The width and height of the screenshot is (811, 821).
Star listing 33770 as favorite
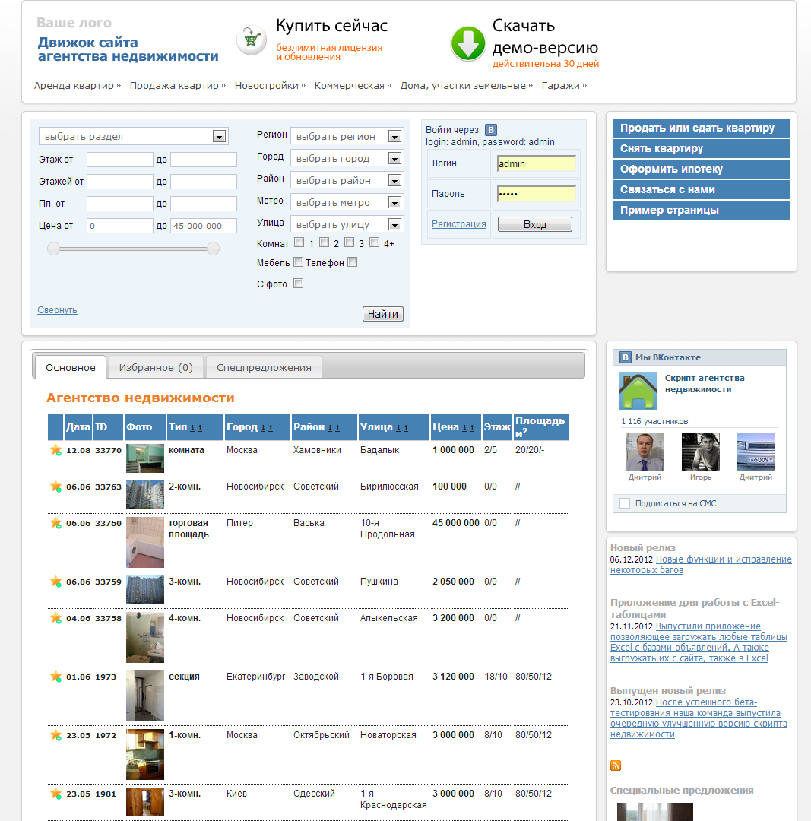[x=55, y=450]
